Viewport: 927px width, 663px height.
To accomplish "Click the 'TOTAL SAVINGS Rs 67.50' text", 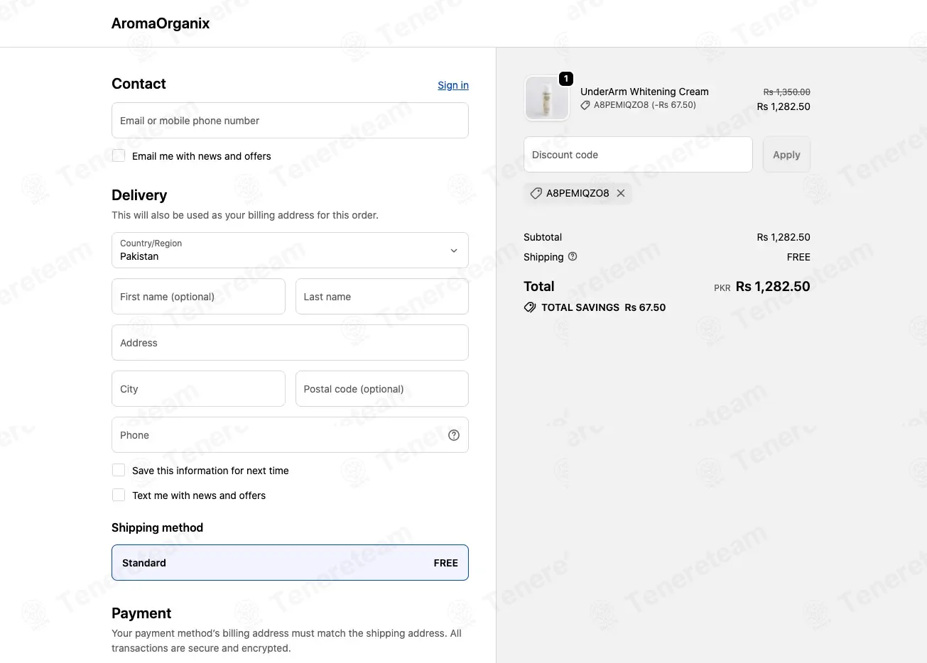I will (x=603, y=307).
